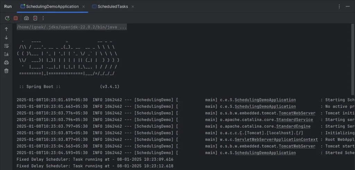Click the o.a.c.c.C.[Tomcat].[localhost].[/] logger text
Image resolution: width=355 pixels, height=170 pixels.
pyautogui.click(x=261, y=133)
